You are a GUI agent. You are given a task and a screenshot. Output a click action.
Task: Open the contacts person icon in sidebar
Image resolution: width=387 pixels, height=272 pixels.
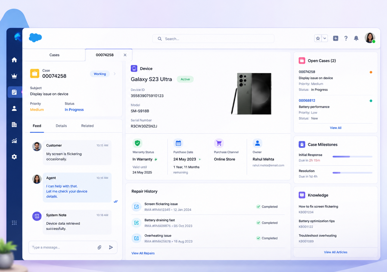point(14,108)
